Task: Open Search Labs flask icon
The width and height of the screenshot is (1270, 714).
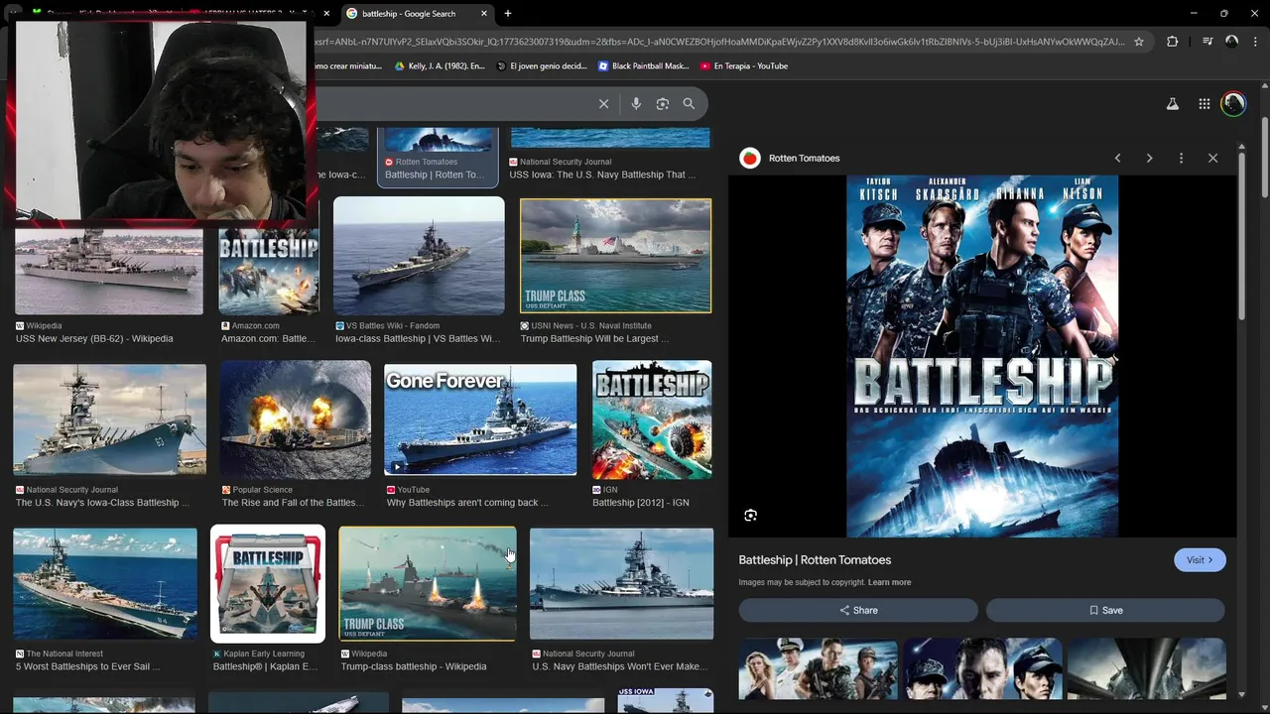Action: [x=1173, y=103]
